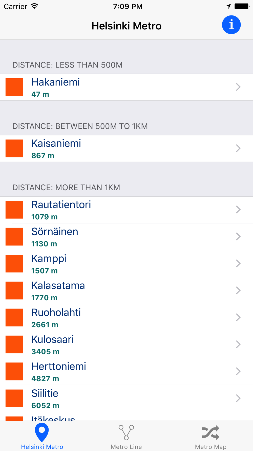Click the location arrow in status bar
253x451 pixels.
tap(228, 6)
